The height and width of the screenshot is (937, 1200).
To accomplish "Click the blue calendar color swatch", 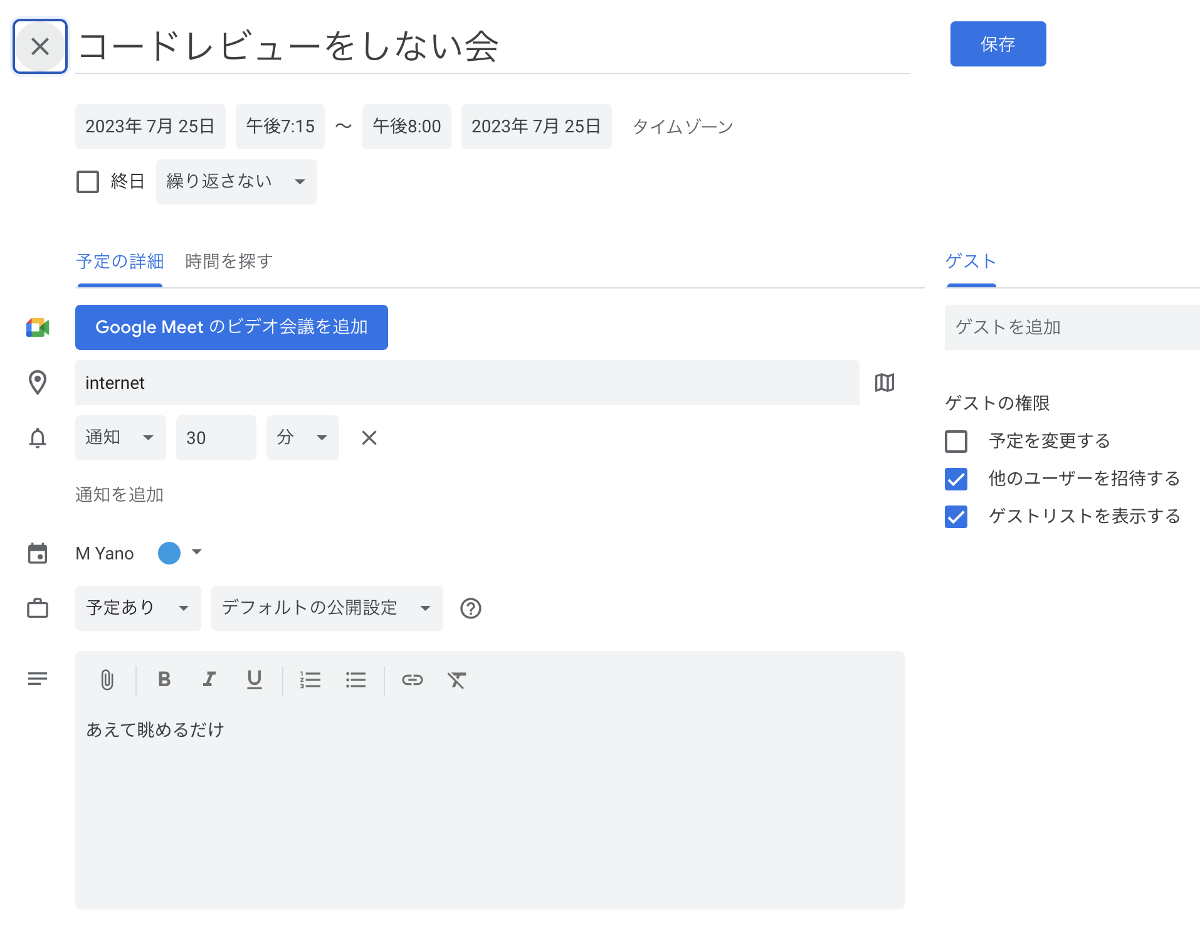I will pos(169,553).
